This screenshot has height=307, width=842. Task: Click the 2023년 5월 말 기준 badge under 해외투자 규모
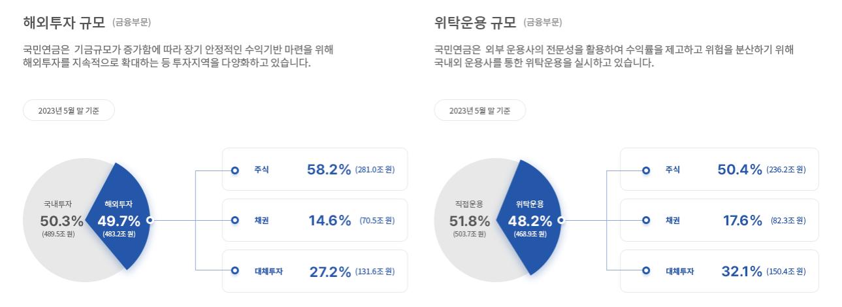69,110
